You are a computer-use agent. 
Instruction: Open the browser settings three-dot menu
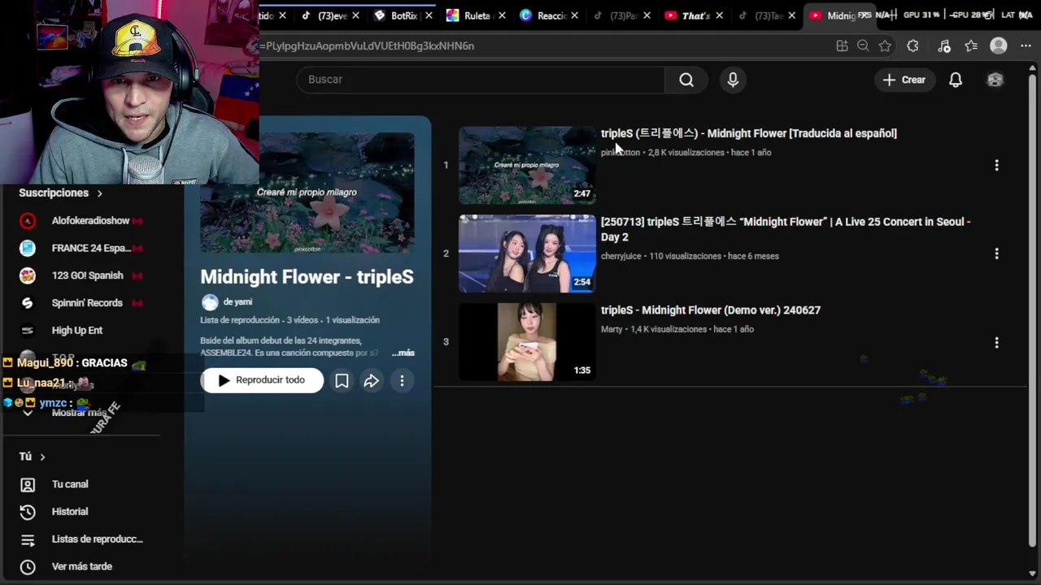point(1026,46)
